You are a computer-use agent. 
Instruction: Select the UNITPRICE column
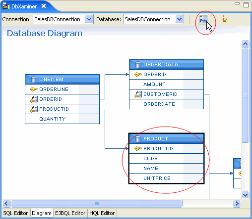click(x=166, y=178)
